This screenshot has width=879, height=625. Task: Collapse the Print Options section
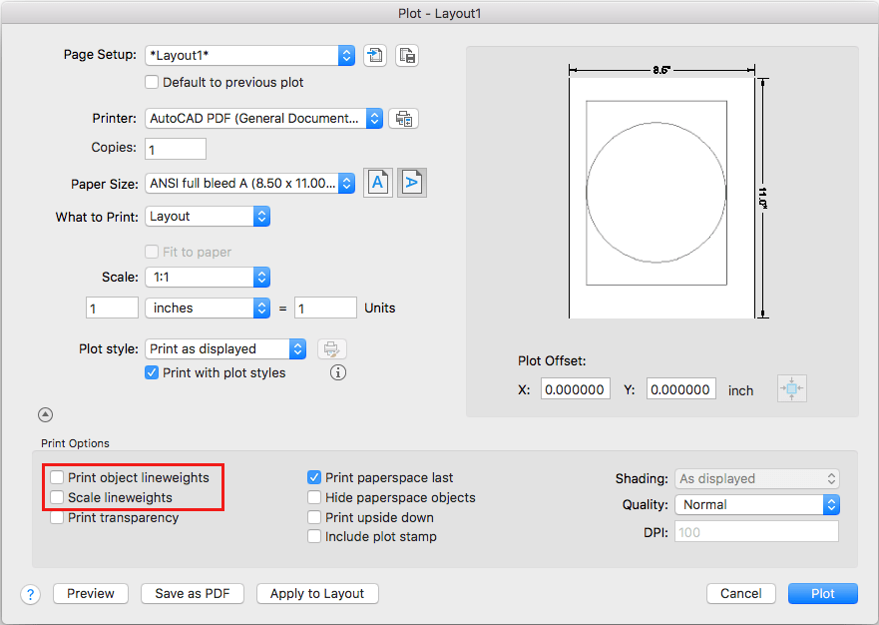pyautogui.click(x=44, y=413)
